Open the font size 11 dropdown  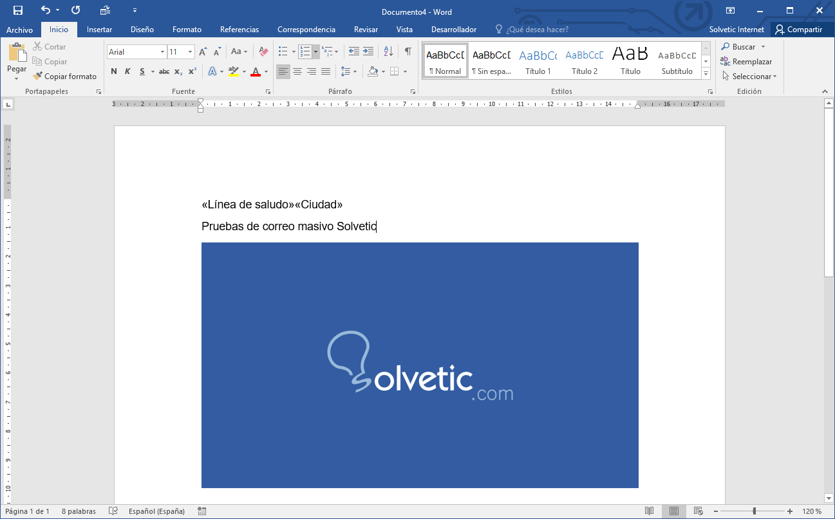tap(191, 52)
